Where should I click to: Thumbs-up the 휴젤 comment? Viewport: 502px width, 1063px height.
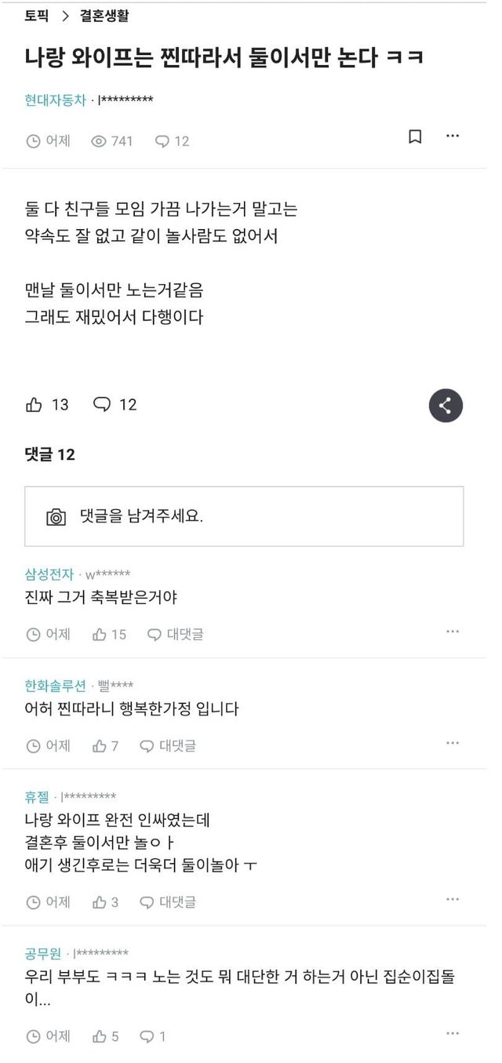click(x=100, y=902)
